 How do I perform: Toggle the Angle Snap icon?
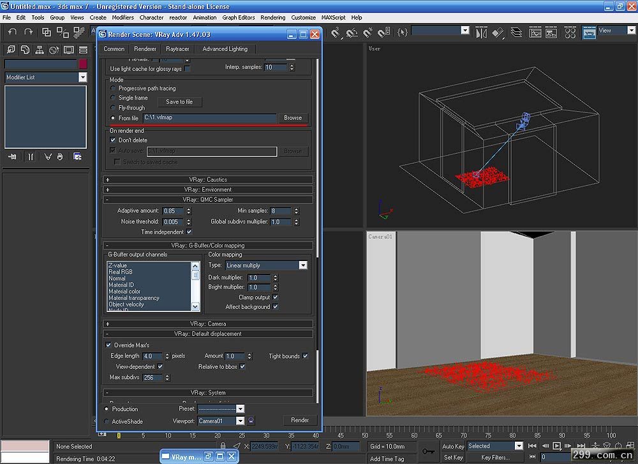[352, 33]
